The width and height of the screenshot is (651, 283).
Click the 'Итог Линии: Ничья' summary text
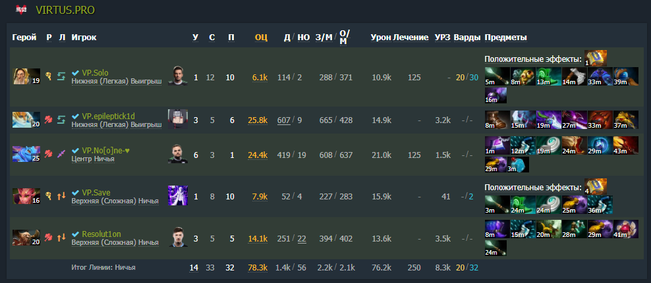click(103, 268)
